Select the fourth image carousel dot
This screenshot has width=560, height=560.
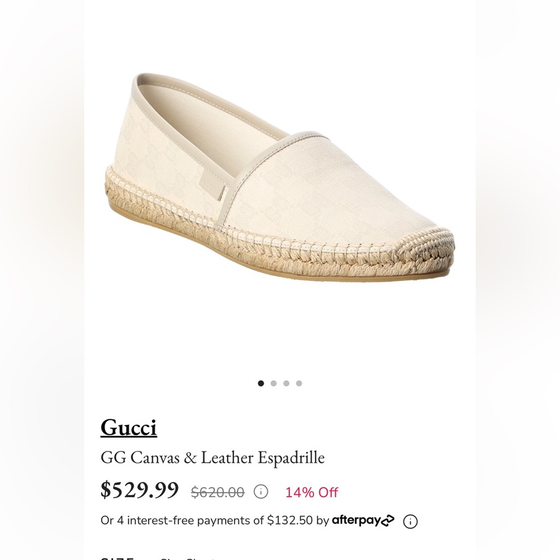click(298, 383)
